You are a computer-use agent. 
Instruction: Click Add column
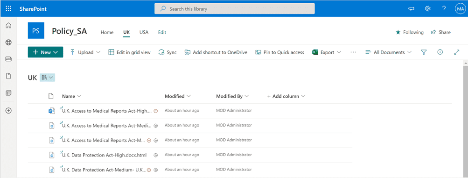pyautogui.click(x=286, y=96)
